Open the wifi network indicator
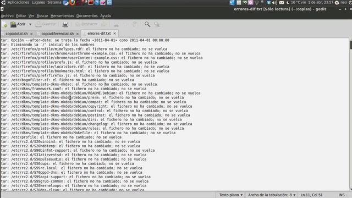 click(257, 3)
